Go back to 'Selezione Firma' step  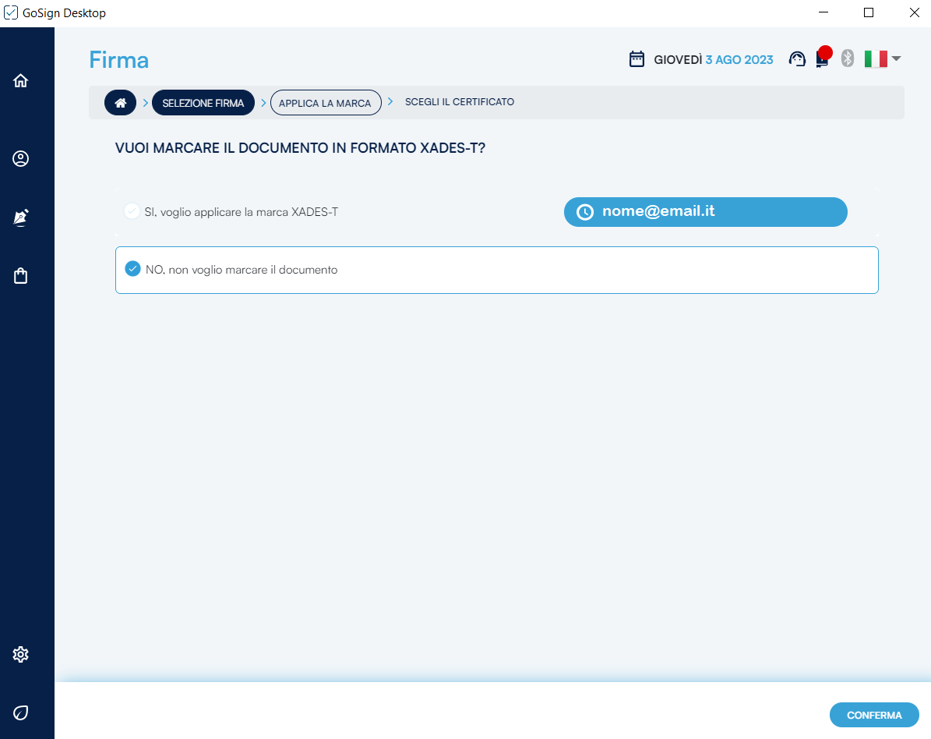pos(203,103)
